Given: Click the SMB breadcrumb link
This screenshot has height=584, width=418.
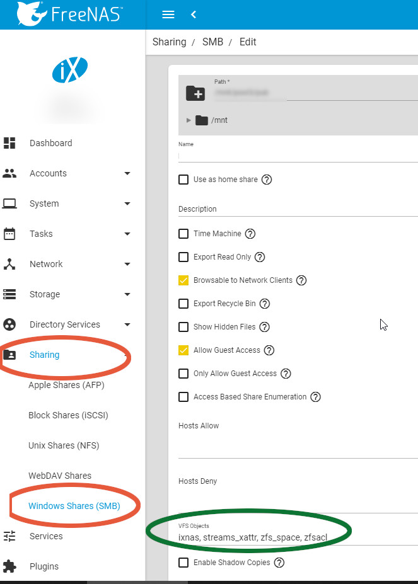Looking at the screenshot, I should coord(212,42).
